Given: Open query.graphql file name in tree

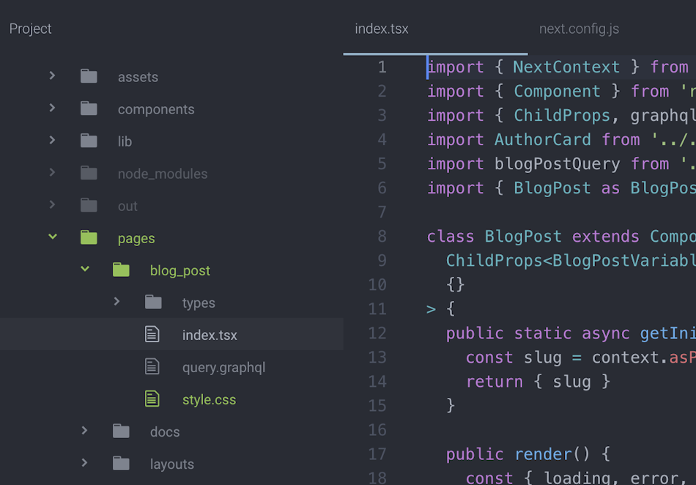Looking at the screenshot, I should tap(223, 367).
